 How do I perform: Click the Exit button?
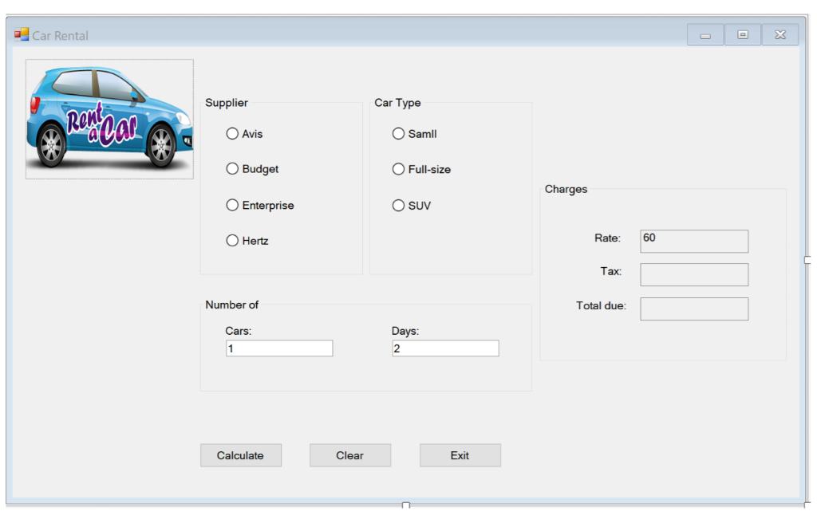tap(460, 455)
